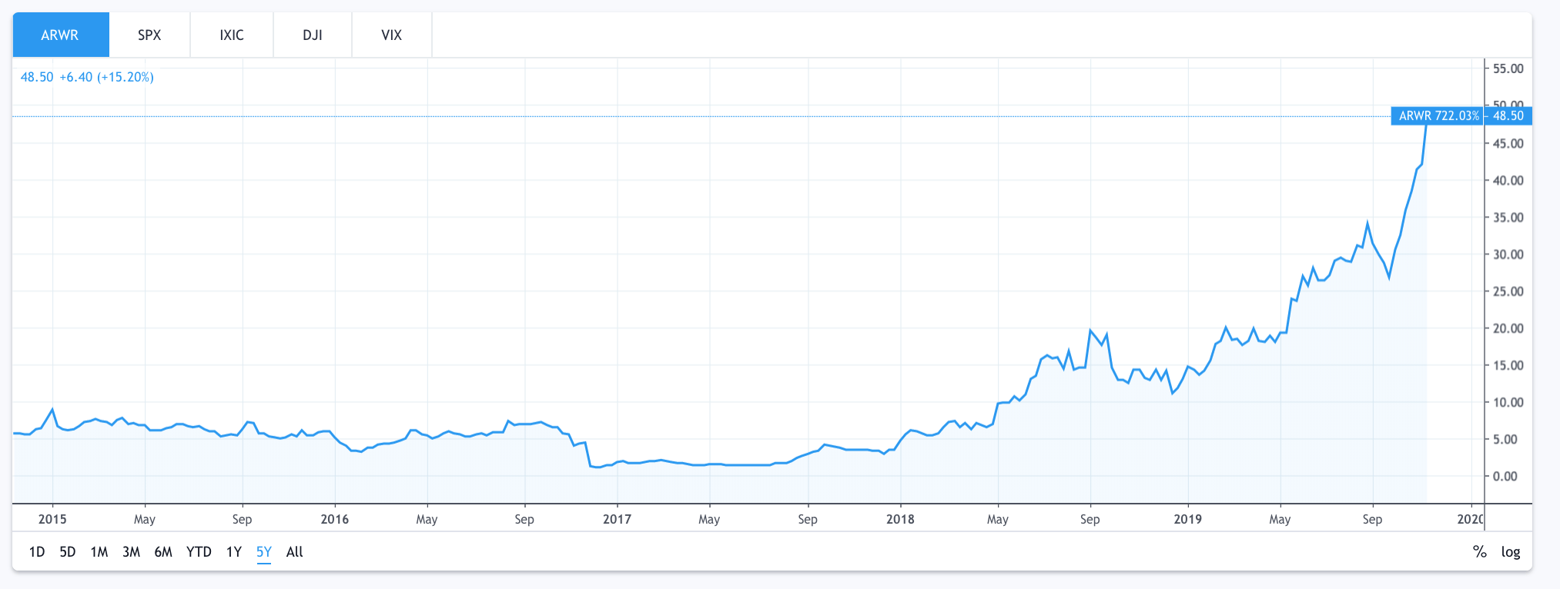The image size is (1560, 589).
Task: Choose the 1M time range
Action: pos(99,551)
